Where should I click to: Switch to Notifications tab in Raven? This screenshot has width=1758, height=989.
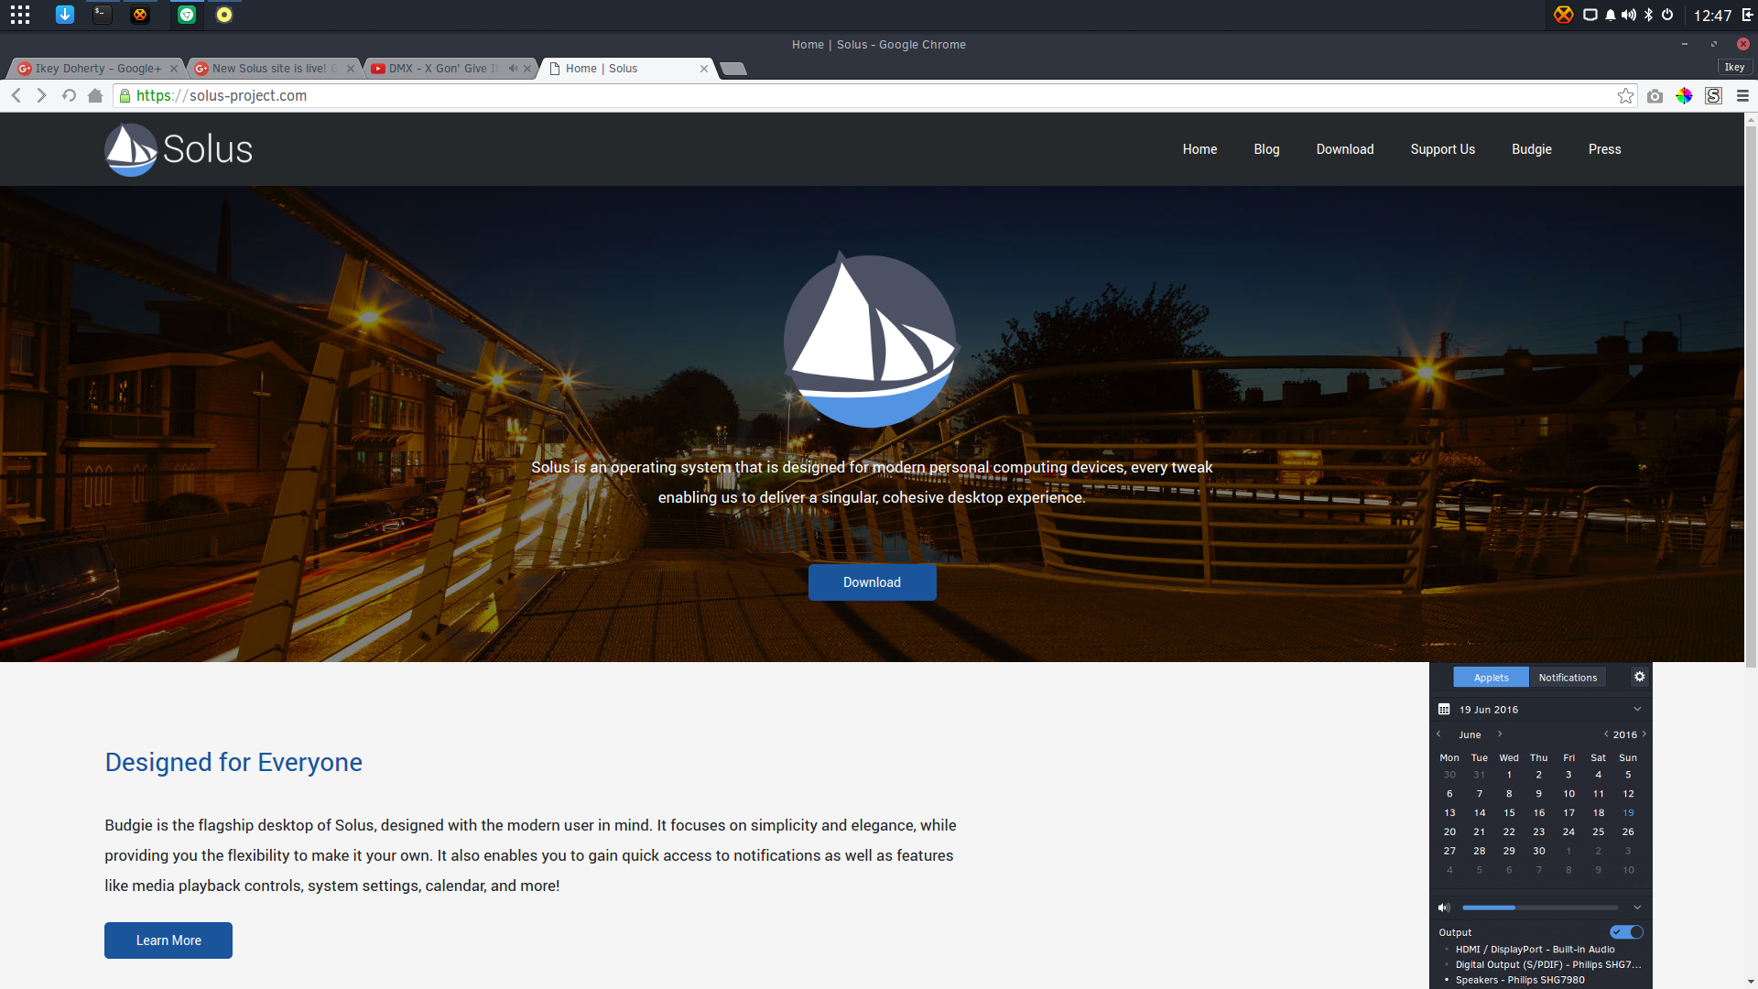tap(1568, 678)
